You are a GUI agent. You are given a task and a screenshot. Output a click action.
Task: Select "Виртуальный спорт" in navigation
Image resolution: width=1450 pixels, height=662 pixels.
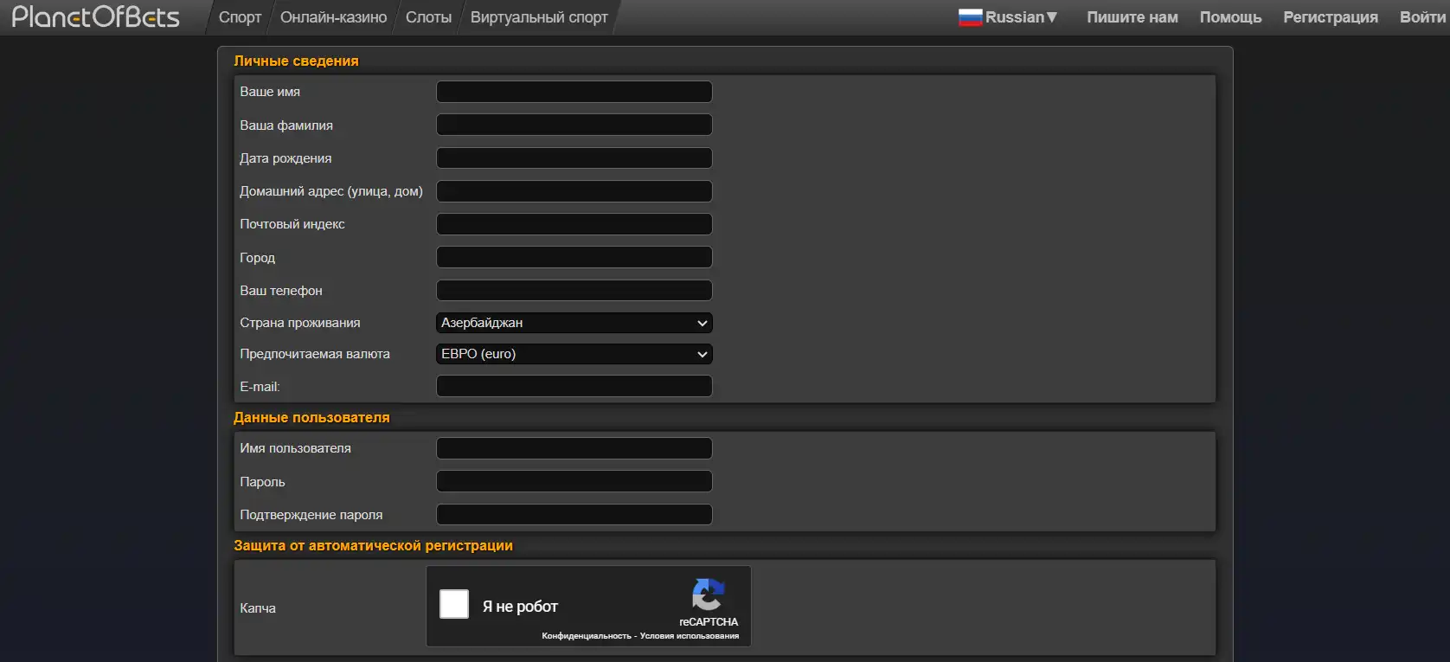539,17
